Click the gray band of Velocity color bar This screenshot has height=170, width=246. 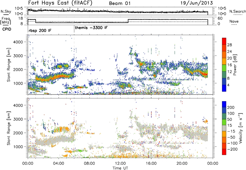224,128
